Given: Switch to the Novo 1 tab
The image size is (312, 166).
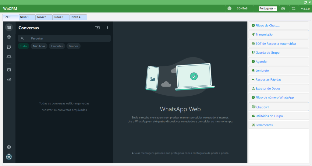Looking at the screenshot, I should pos(27,17).
